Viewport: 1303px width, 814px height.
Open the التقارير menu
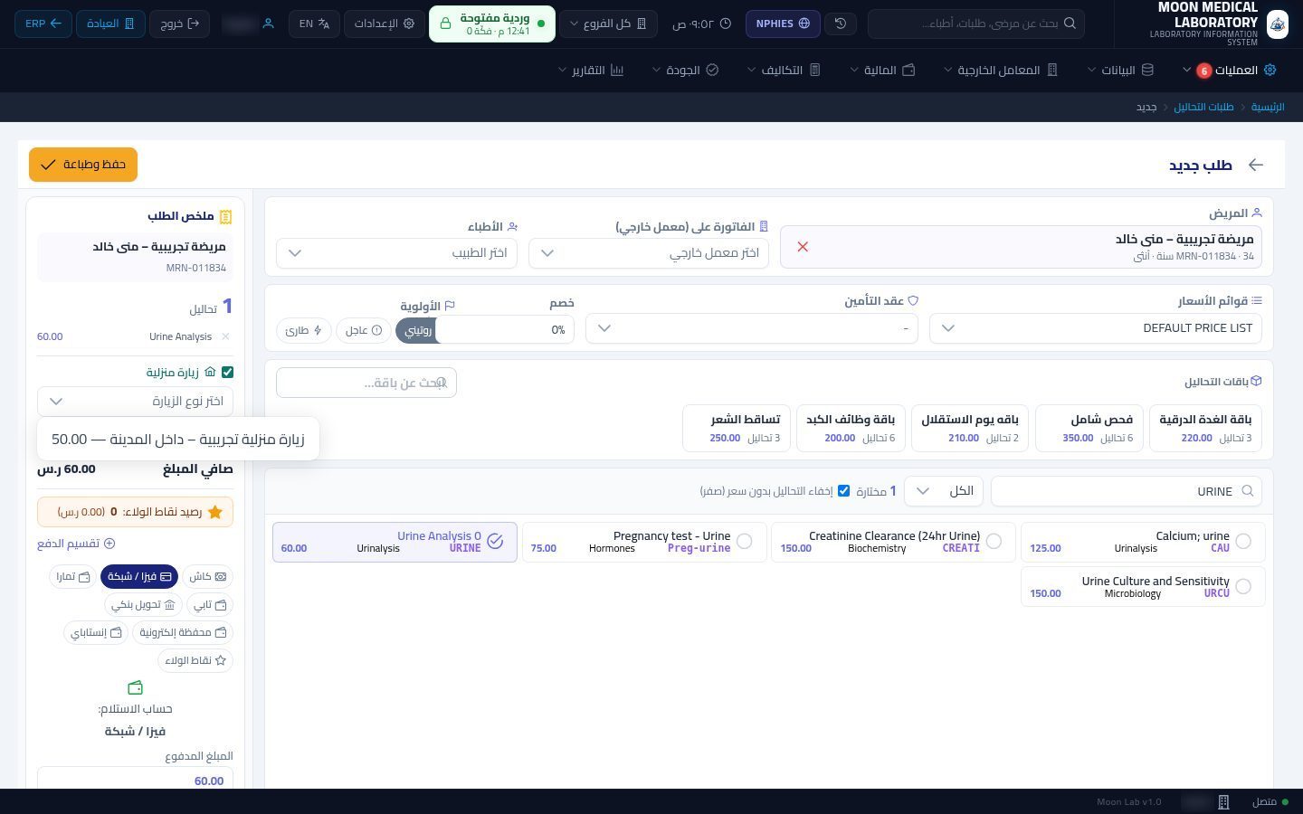(x=591, y=71)
